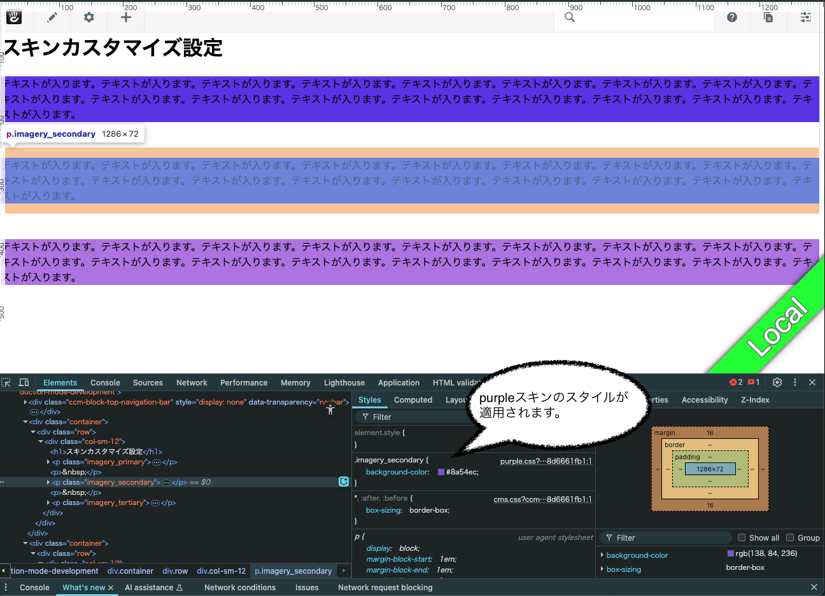825x596 pixels.
Task: Close the DevTools panel
Action: point(812,382)
